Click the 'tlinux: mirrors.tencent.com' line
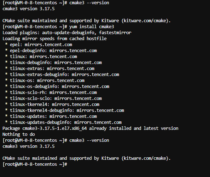This screenshot has width=210, height=177. (43, 57)
